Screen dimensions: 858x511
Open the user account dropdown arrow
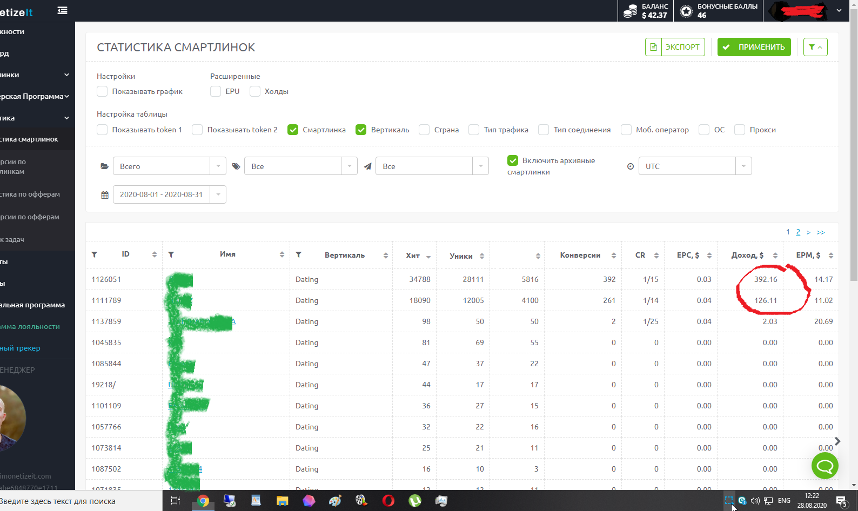839,11
